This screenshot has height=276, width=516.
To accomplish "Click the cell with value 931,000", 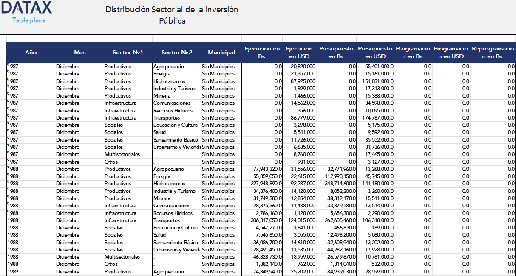I will (x=300, y=162).
